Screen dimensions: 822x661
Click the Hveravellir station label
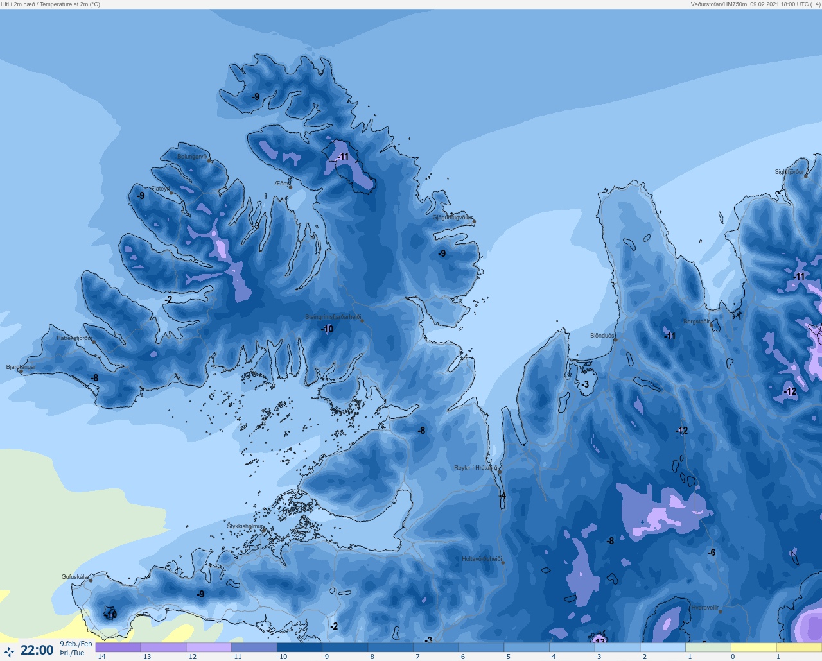705,608
